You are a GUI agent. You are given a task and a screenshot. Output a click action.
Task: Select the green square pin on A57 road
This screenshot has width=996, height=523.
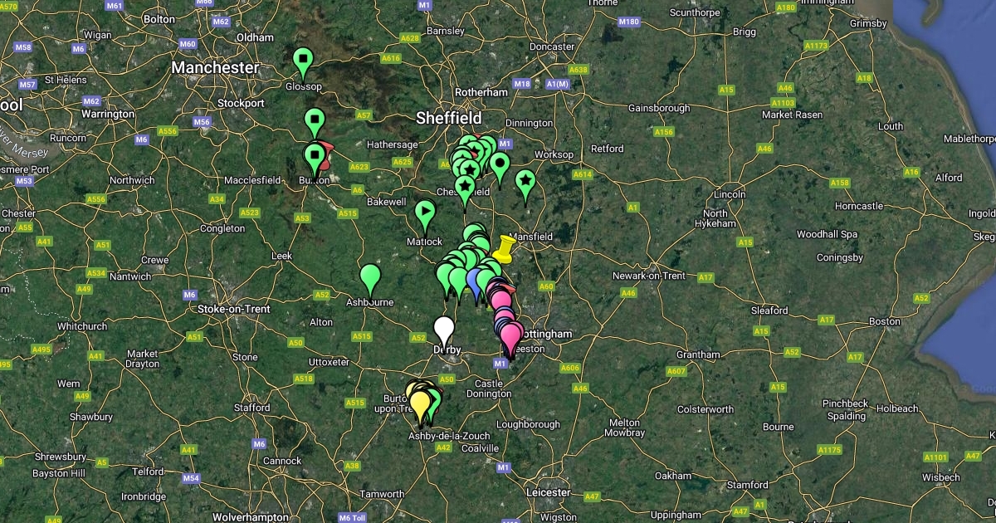coord(314,121)
